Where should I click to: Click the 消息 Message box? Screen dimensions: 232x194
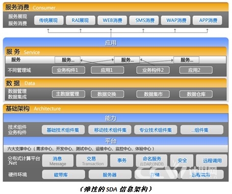(x=58, y=160)
